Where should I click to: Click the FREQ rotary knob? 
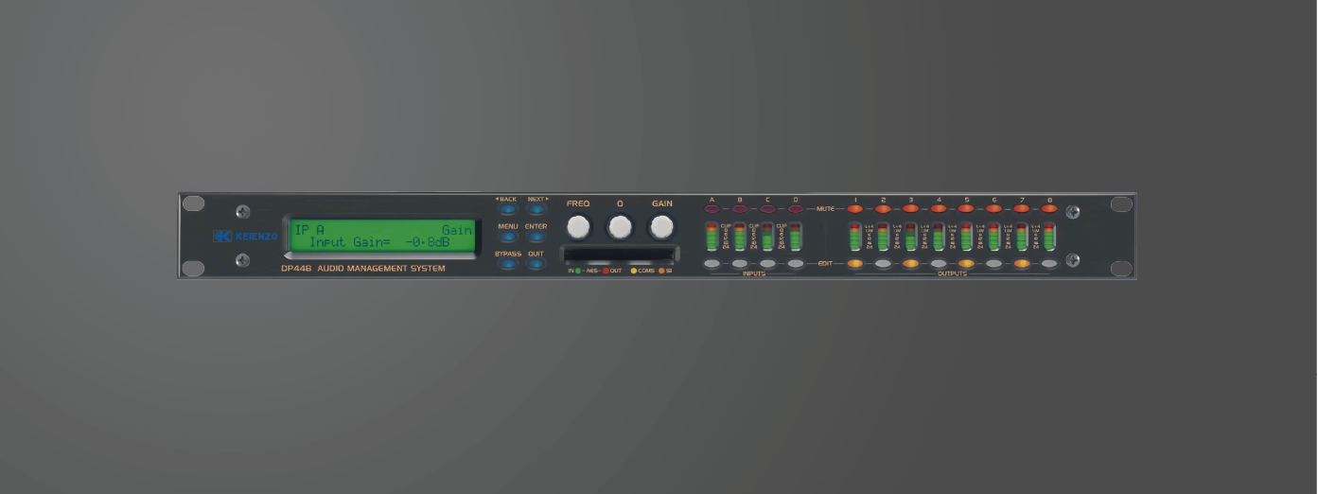point(577,226)
